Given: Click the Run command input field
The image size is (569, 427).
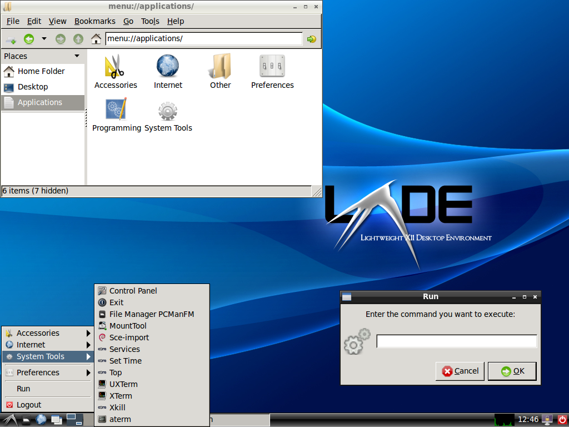Looking at the screenshot, I should [456, 341].
